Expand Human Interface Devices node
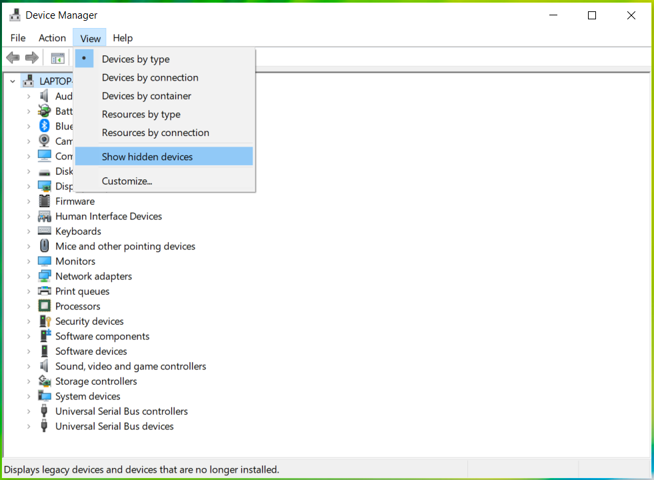The width and height of the screenshot is (654, 480). pos(29,217)
